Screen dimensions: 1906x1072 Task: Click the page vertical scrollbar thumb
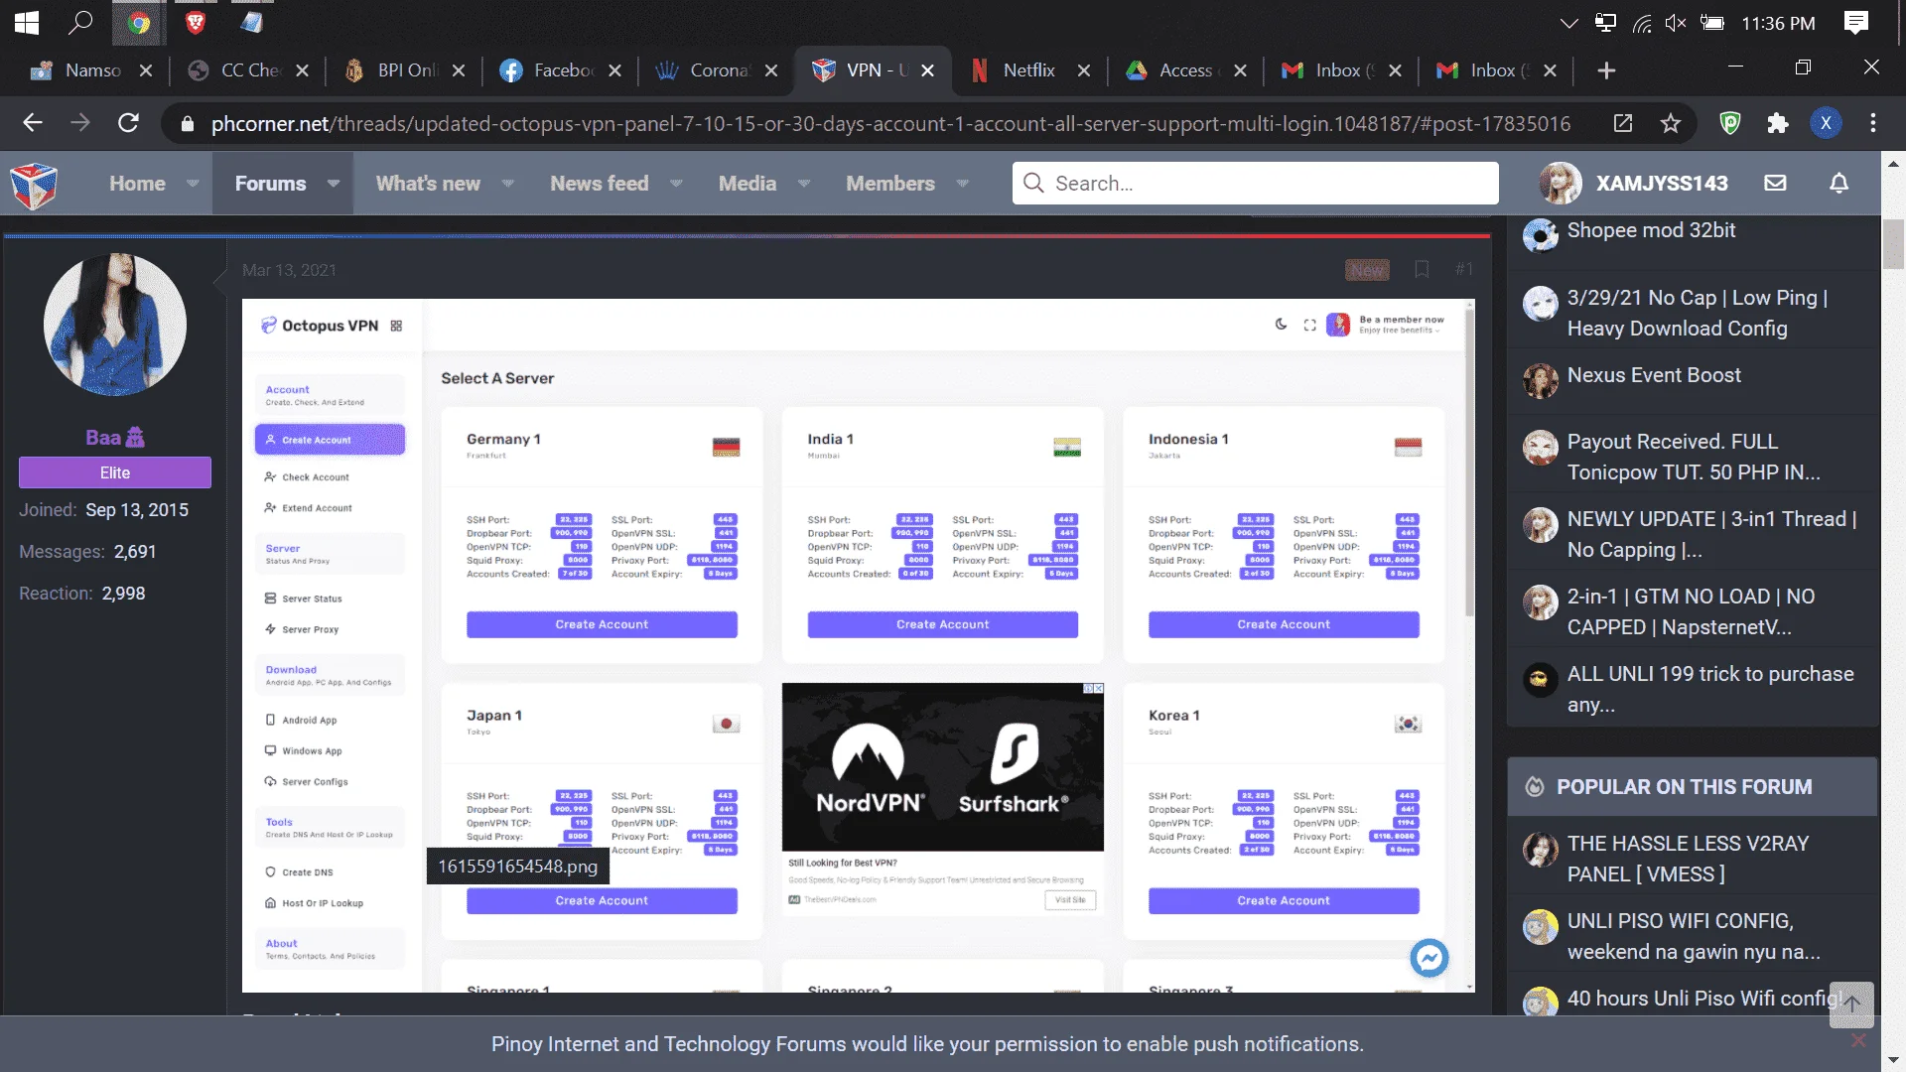(x=1893, y=244)
